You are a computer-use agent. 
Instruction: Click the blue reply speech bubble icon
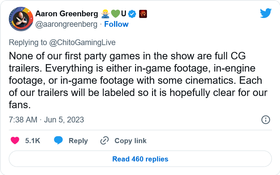pyautogui.click(x=58, y=140)
